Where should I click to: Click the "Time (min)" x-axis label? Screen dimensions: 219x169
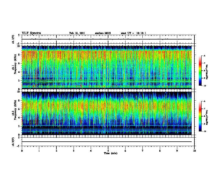coord(111,153)
